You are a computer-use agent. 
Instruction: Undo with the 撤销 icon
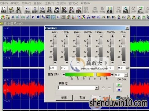tap(27, 10)
